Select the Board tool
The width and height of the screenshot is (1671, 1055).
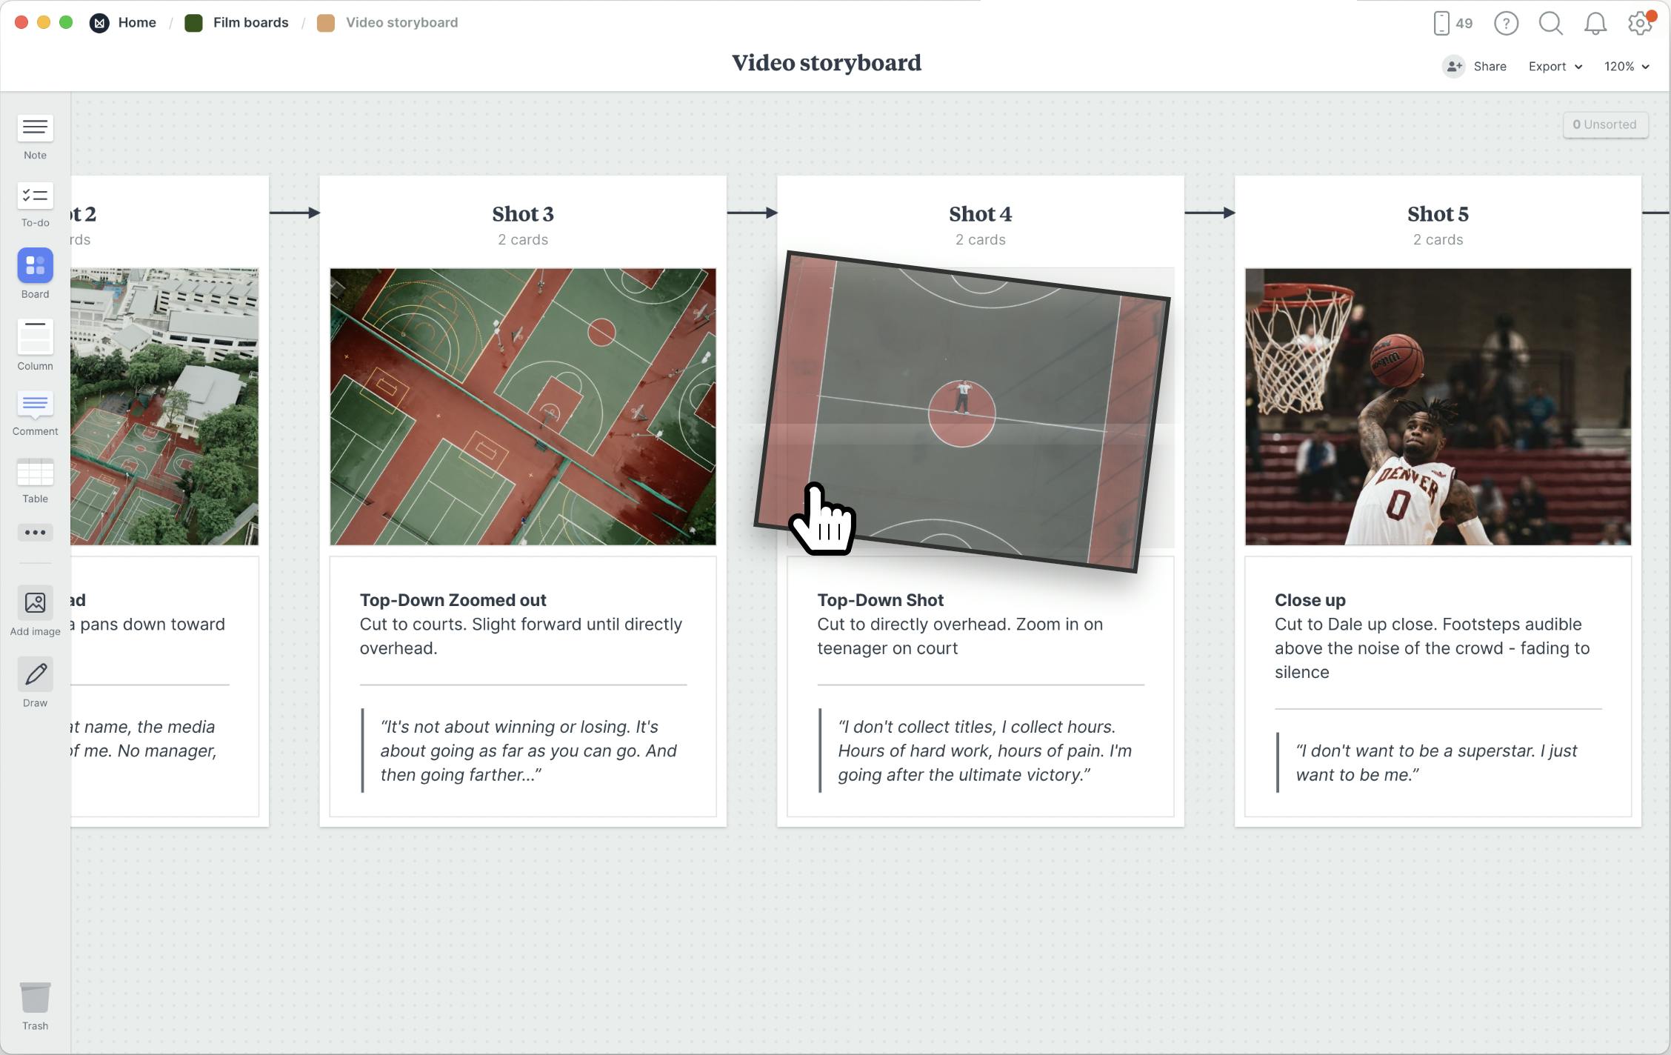(x=35, y=266)
